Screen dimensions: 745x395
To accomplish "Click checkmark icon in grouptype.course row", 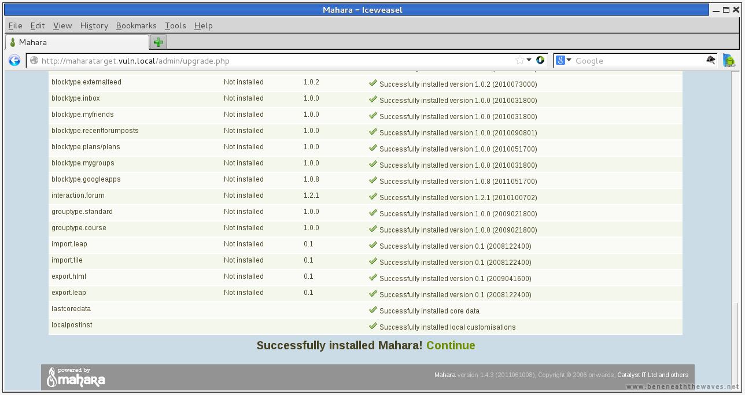I will pos(372,229).
